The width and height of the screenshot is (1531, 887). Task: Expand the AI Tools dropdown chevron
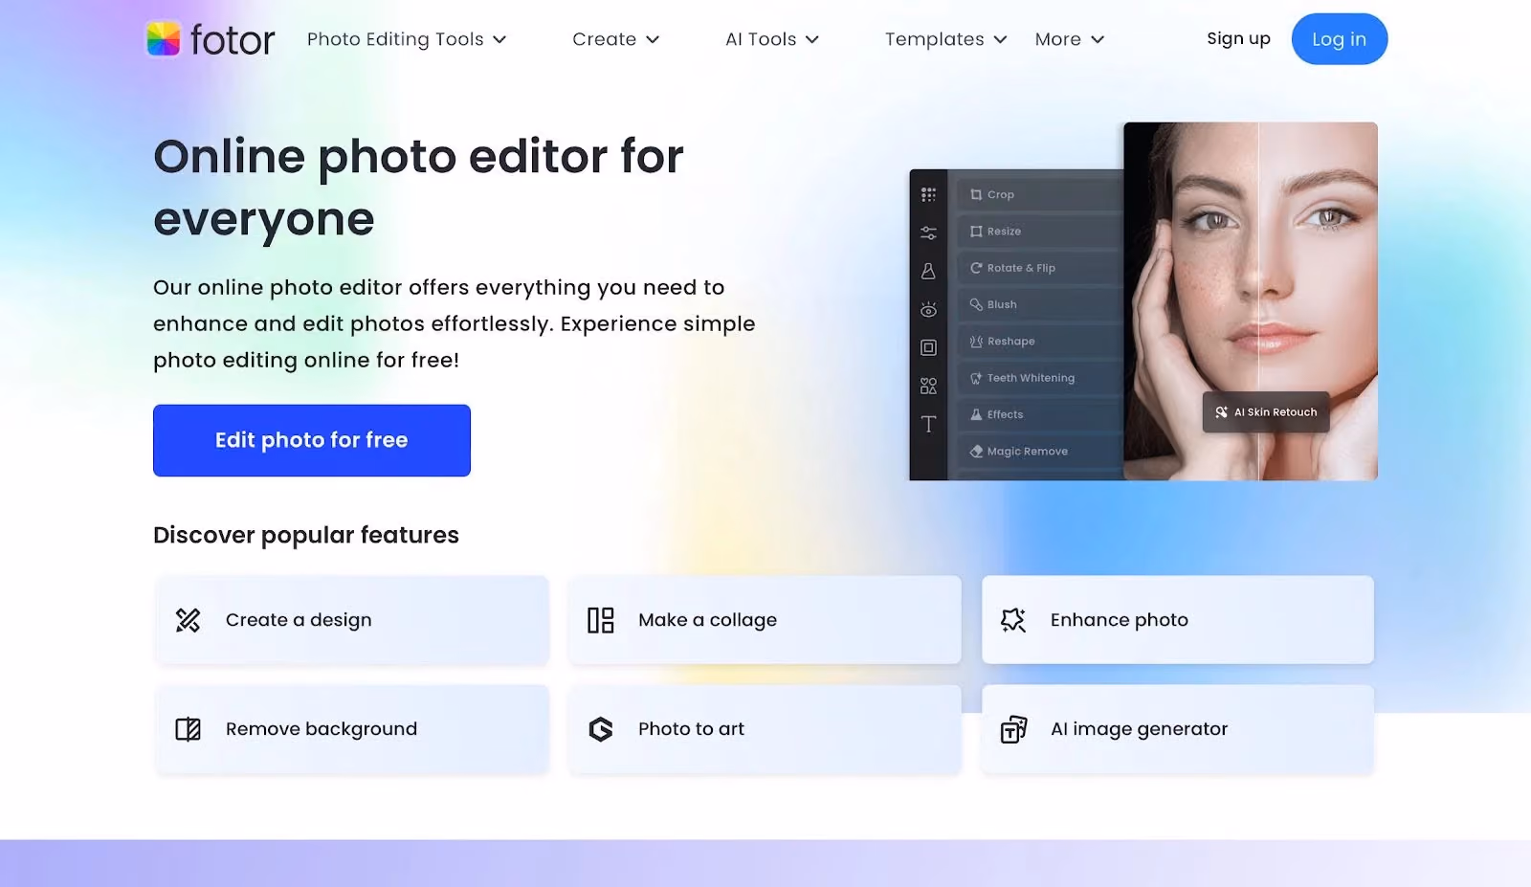click(812, 39)
